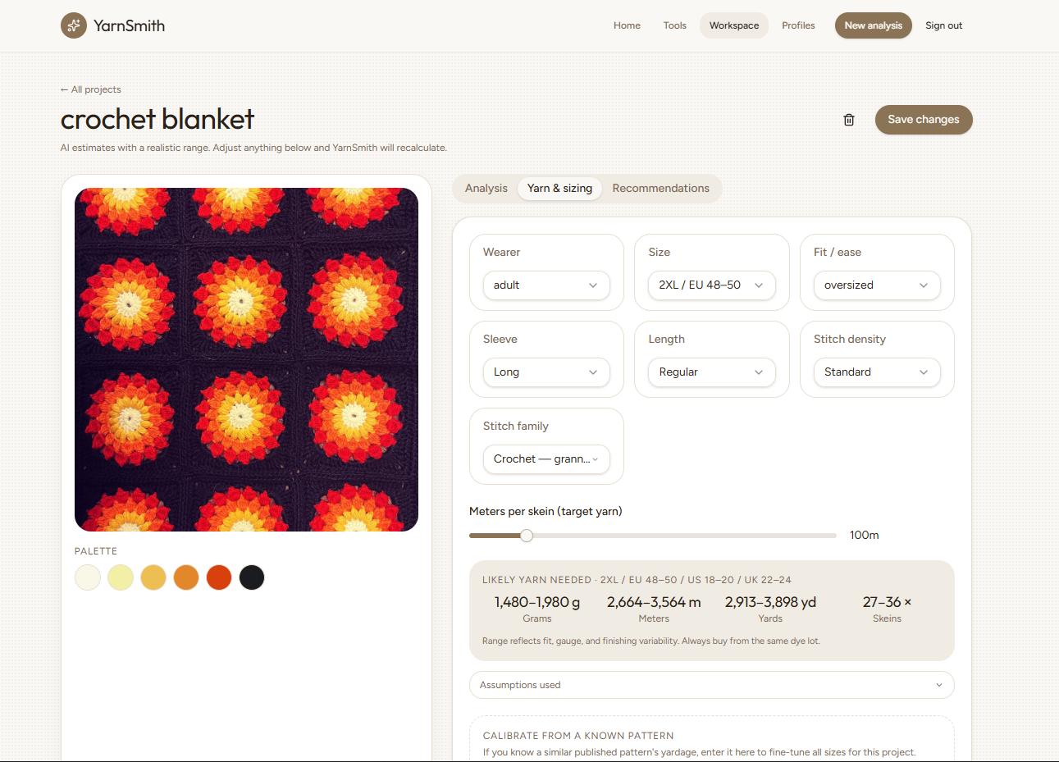Open Profiles in the top navigation

[x=798, y=25]
